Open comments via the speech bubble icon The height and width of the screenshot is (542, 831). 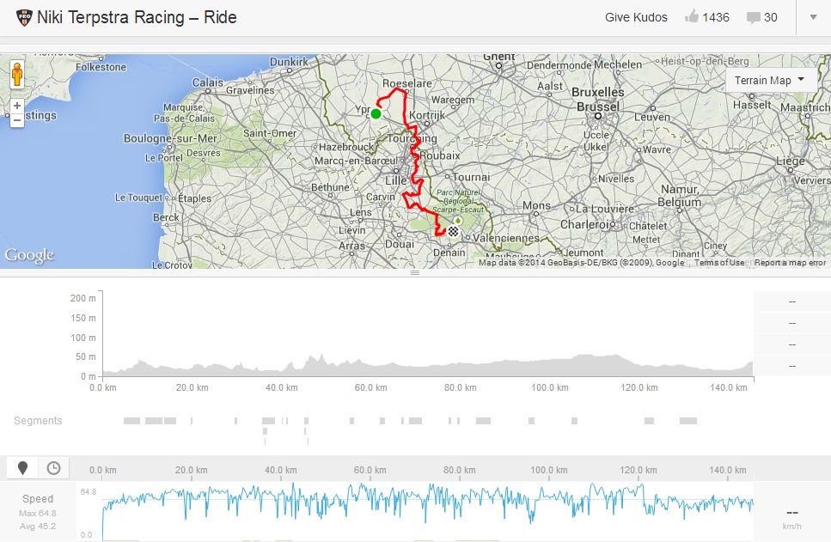tap(753, 17)
